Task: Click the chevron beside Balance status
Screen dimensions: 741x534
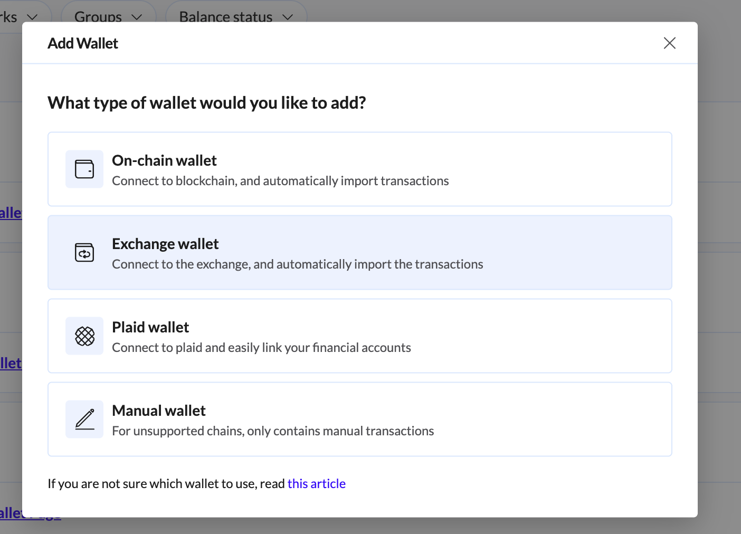Action: click(288, 17)
